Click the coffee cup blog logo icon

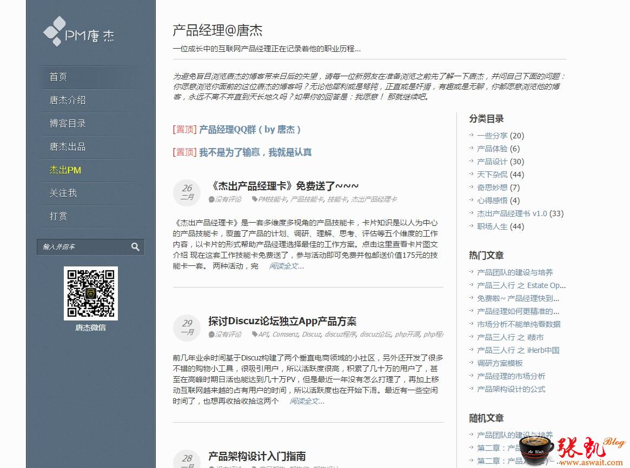point(537,450)
